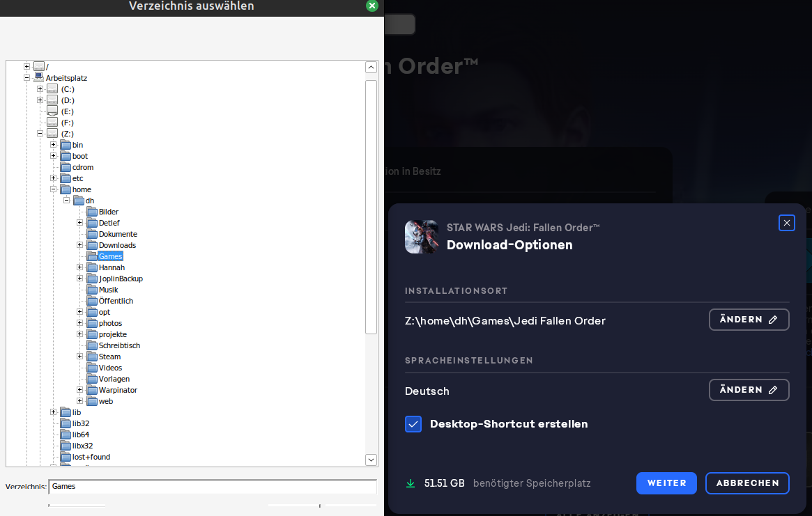Image resolution: width=812 pixels, height=516 pixels.
Task: Select the web folder
Action: pos(106,401)
